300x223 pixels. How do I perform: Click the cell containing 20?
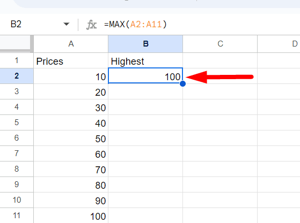tap(71, 91)
